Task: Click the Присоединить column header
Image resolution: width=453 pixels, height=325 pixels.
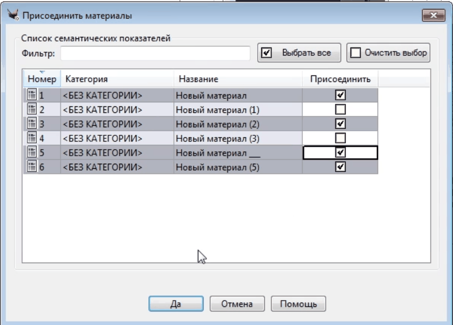Action: pyautogui.click(x=340, y=79)
